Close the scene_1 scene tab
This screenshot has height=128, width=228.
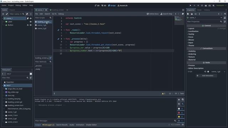click(46, 10)
